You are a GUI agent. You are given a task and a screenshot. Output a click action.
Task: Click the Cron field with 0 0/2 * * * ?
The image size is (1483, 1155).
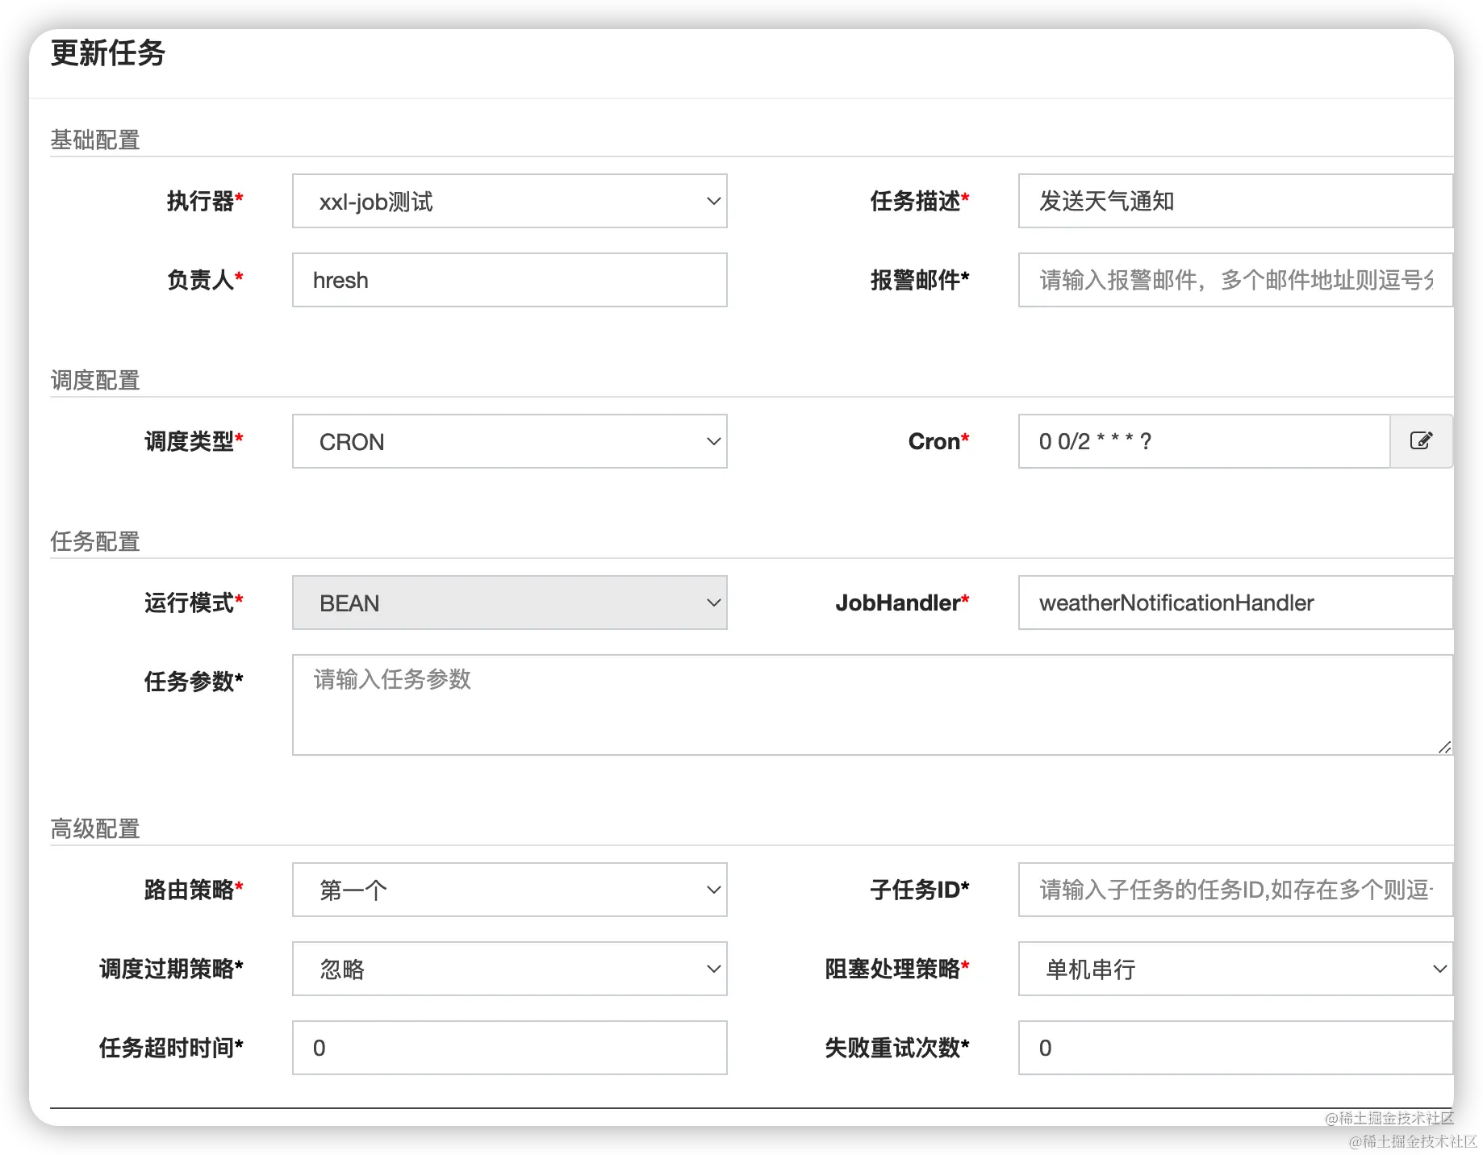tap(1205, 441)
